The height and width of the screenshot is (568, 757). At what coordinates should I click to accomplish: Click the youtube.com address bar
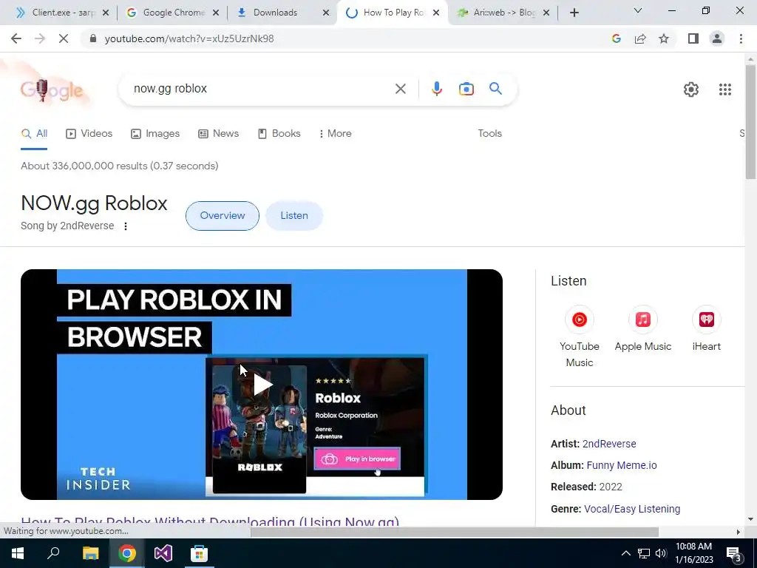pos(338,38)
